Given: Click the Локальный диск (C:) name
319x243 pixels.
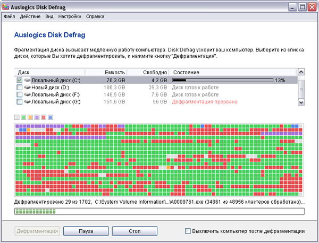Looking at the screenshot, I should pos(56,81).
